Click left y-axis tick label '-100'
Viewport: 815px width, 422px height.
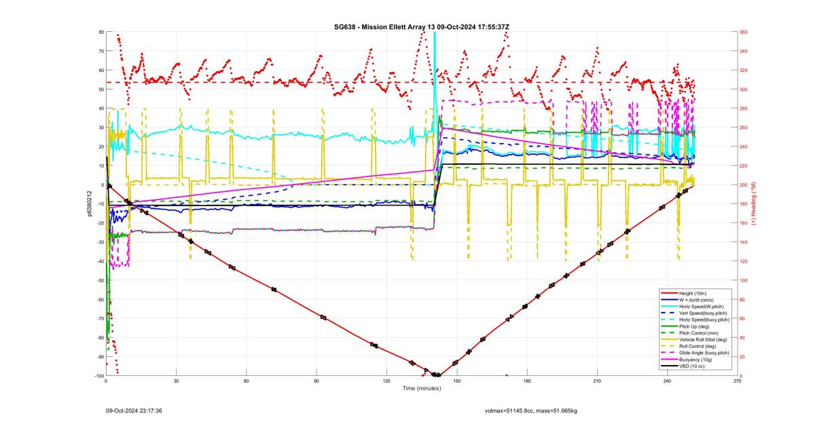coord(98,376)
